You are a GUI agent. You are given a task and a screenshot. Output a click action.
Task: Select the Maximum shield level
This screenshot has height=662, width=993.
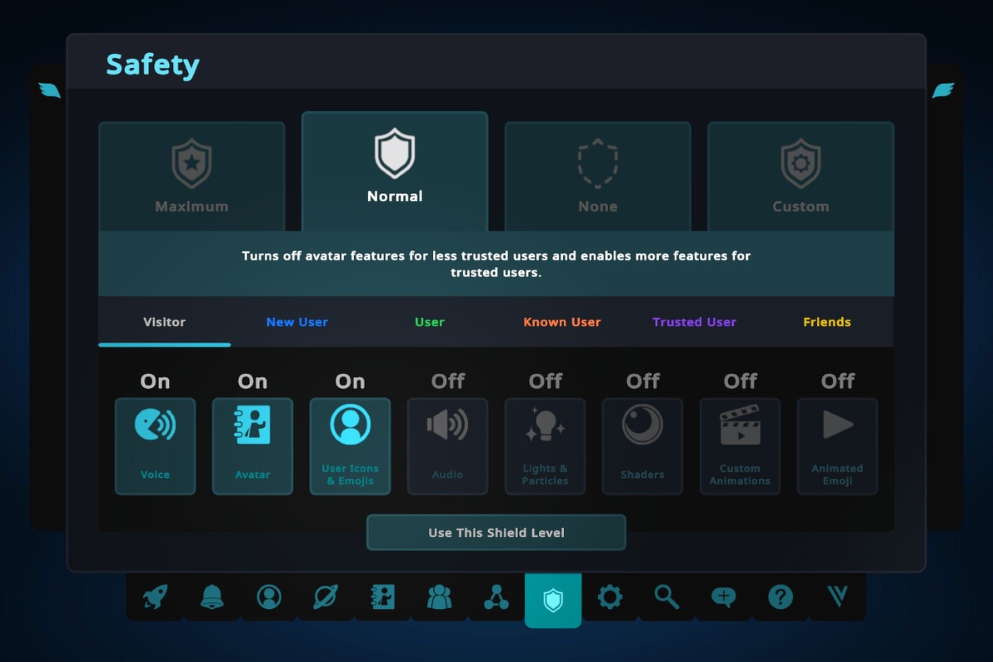point(192,176)
